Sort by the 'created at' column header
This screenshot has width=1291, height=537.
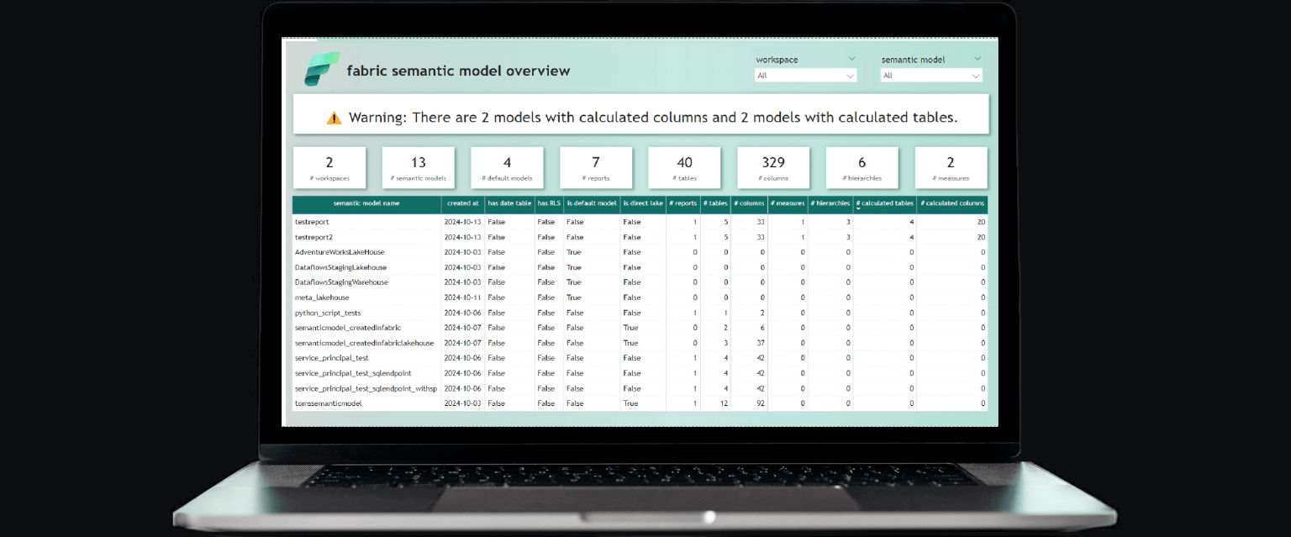tap(463, 203)
